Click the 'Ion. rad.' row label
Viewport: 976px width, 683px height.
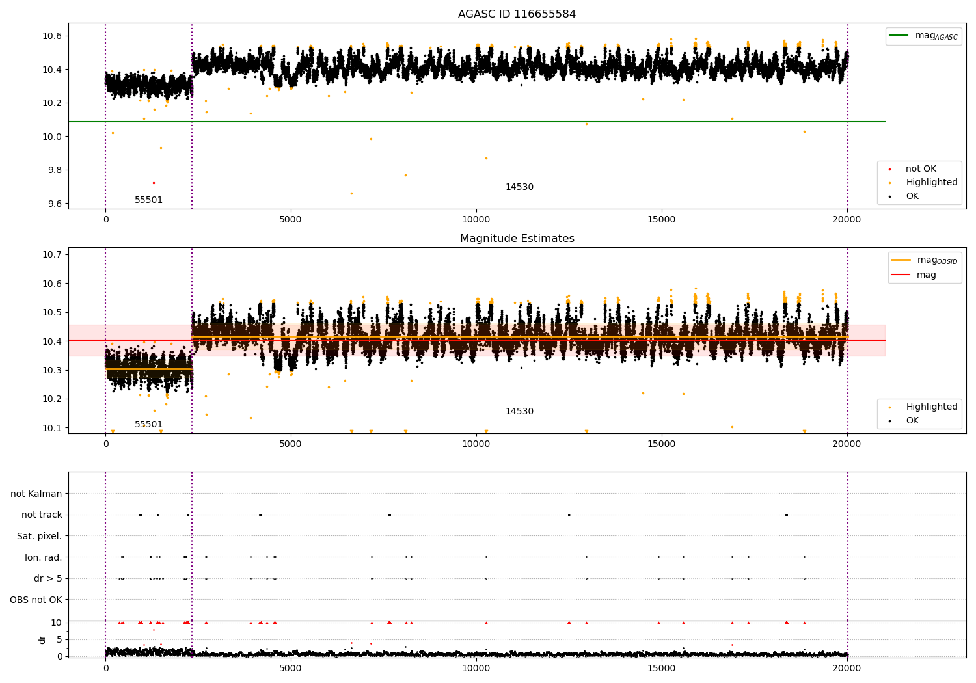(44, 557)
